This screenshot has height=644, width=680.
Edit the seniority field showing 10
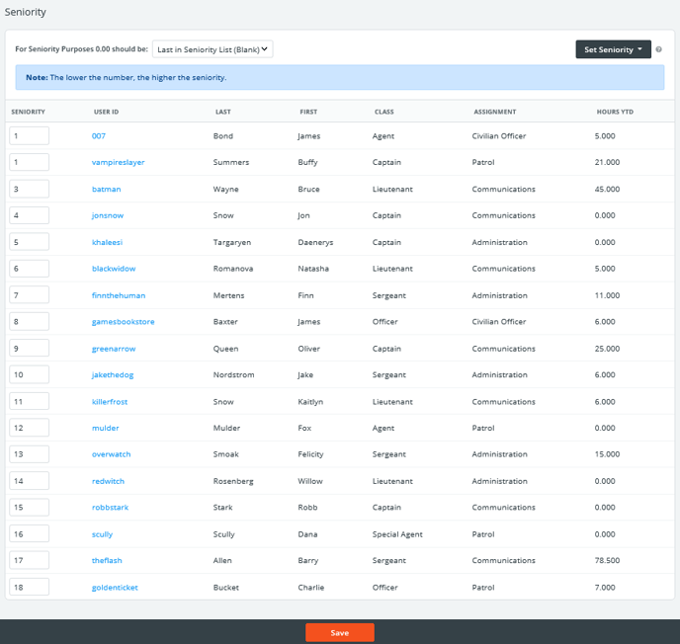pos(30,375)
